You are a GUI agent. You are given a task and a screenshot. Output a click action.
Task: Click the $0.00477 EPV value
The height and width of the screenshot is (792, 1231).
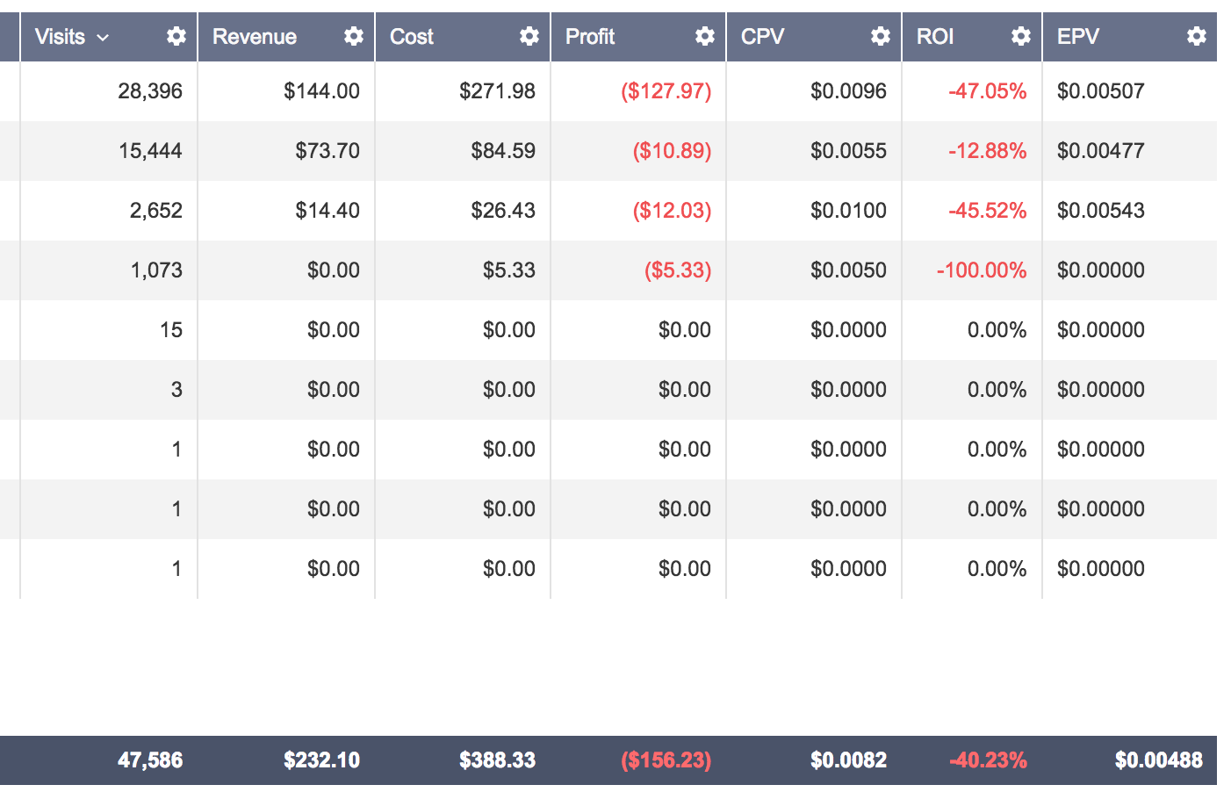1101,151
